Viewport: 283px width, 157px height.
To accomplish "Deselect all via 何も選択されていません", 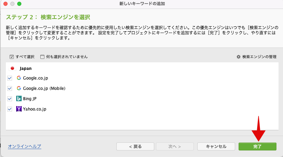I will click(64, 57).
